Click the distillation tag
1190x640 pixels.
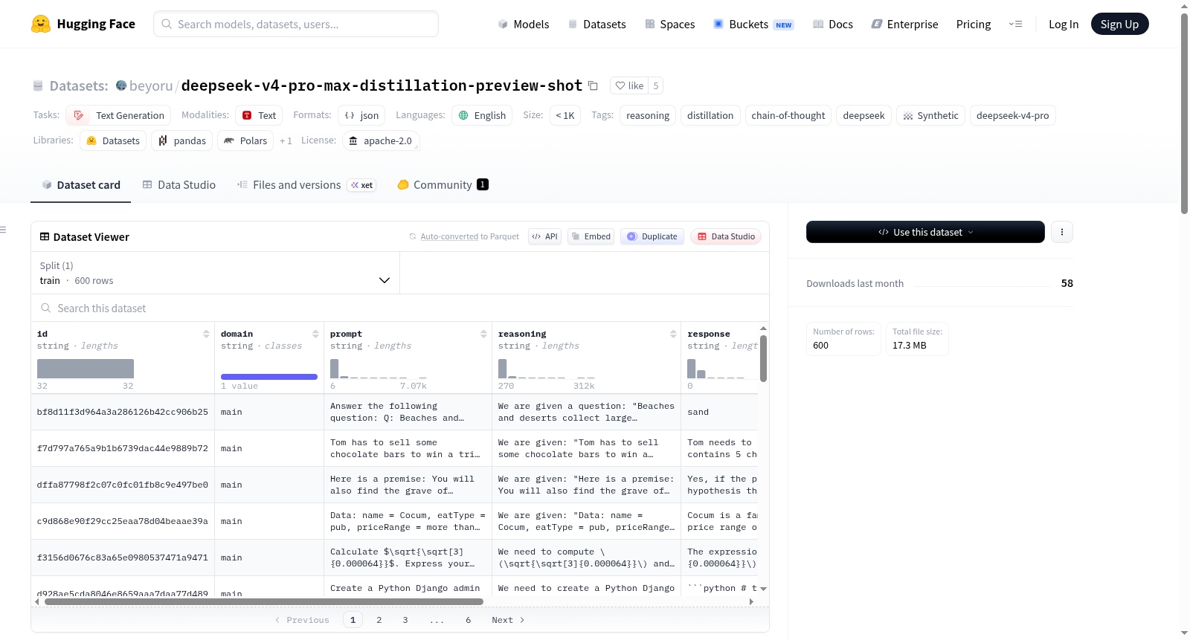(710, 115)
